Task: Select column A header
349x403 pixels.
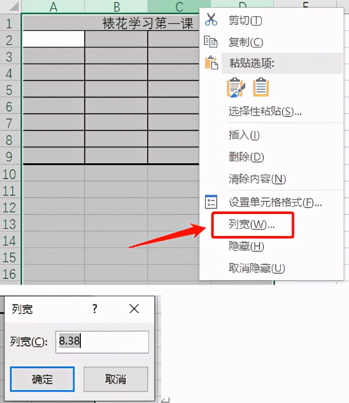Action: click(x=53, y=6)
